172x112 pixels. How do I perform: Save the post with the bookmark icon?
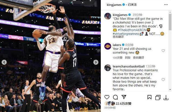point(149,97)
